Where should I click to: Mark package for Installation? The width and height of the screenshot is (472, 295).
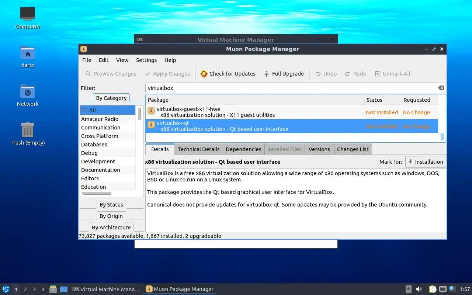426,162
